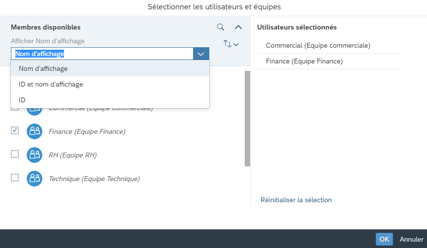Check the Technique (Equipe Technique) checkbox

click(15, 178)
